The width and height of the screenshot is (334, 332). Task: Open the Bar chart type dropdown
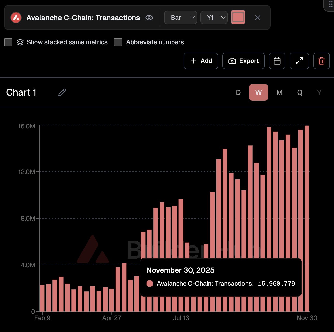click(x=181, y=18)
